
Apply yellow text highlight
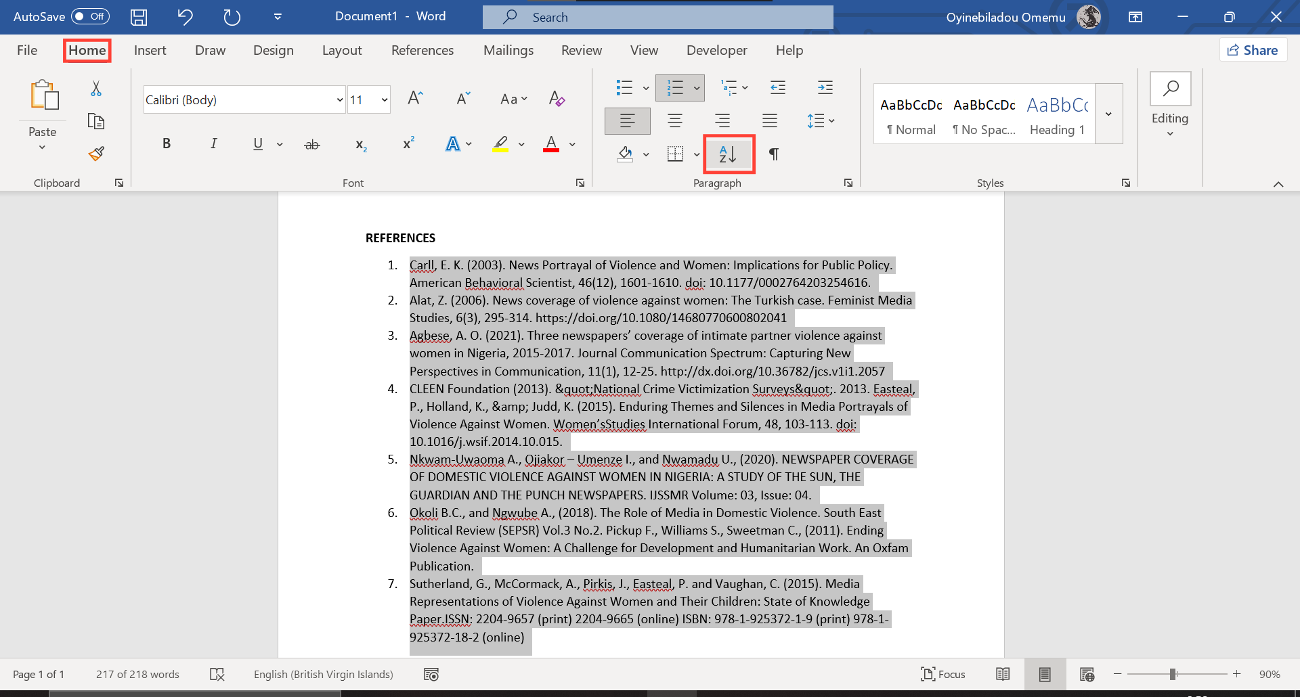pos(501,143)
